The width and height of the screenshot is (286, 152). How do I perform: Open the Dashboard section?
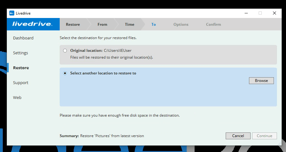pos(23,38)
